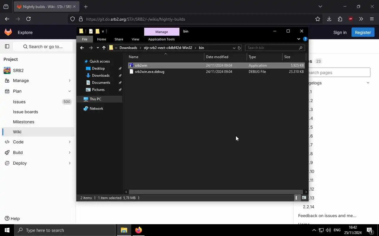379x236 pixels.
Task: Click the site padlock icon
Action: point(81,19)
